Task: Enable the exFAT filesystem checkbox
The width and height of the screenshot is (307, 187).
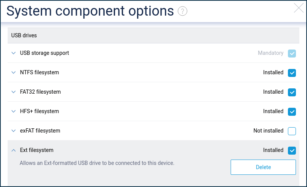Action: pyautogui.click(x=292, y=131)
